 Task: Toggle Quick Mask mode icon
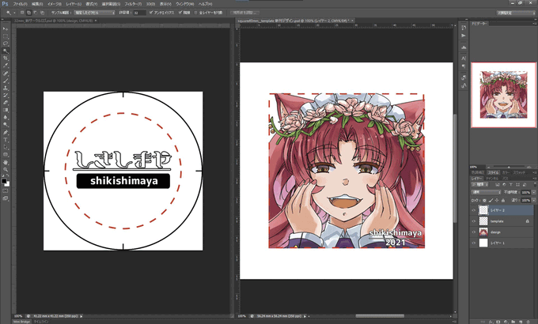[x=6, y=191]
